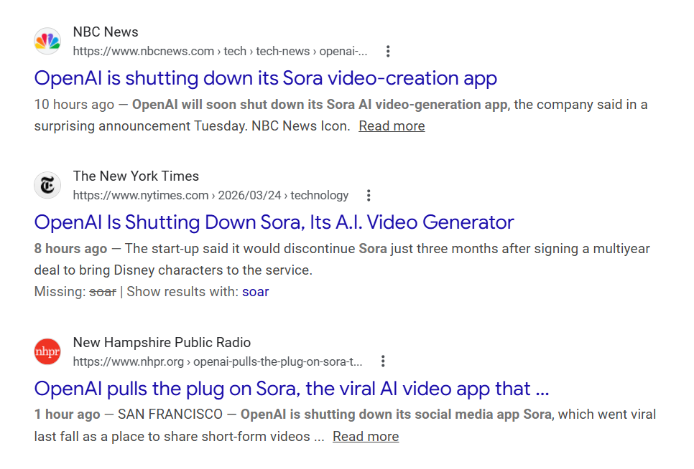Click the NBC News peacock favicon
This screenshot has width=694, height=469.
(47, 41)
